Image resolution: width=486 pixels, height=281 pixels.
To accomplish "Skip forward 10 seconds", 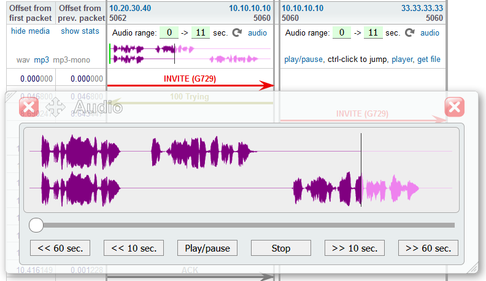I will [355, 248].
